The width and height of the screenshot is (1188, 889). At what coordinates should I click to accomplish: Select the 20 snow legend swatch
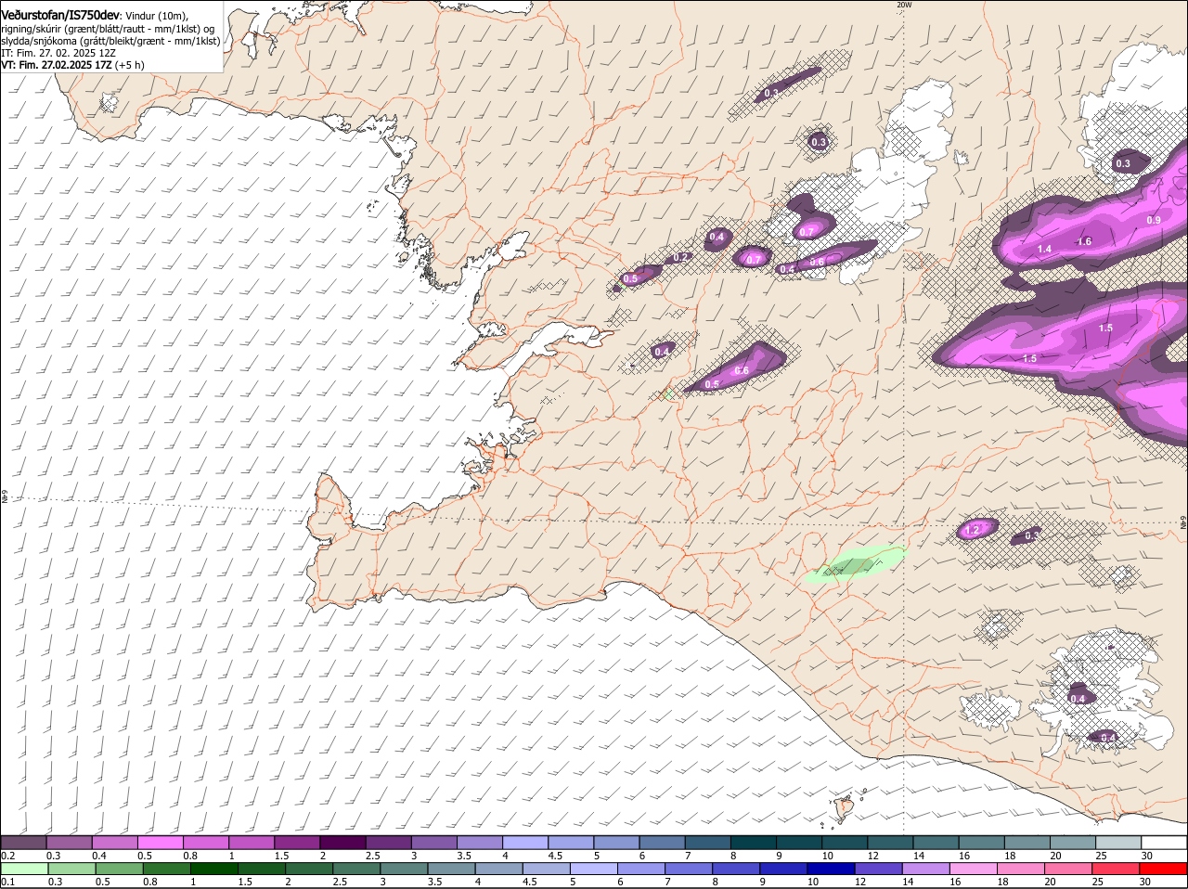(x=1073, y=843)
